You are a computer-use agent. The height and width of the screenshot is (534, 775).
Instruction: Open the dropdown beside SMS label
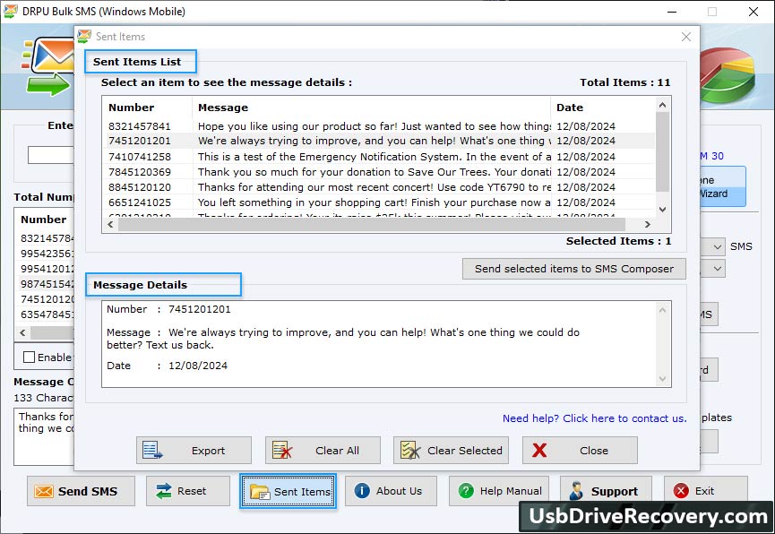717,246
